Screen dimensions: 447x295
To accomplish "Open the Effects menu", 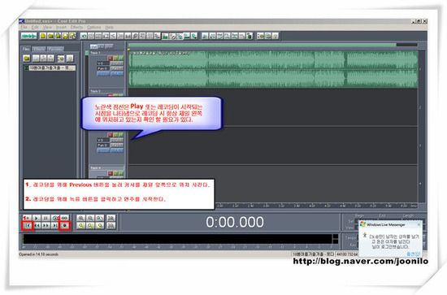I will tap(76, 27).
